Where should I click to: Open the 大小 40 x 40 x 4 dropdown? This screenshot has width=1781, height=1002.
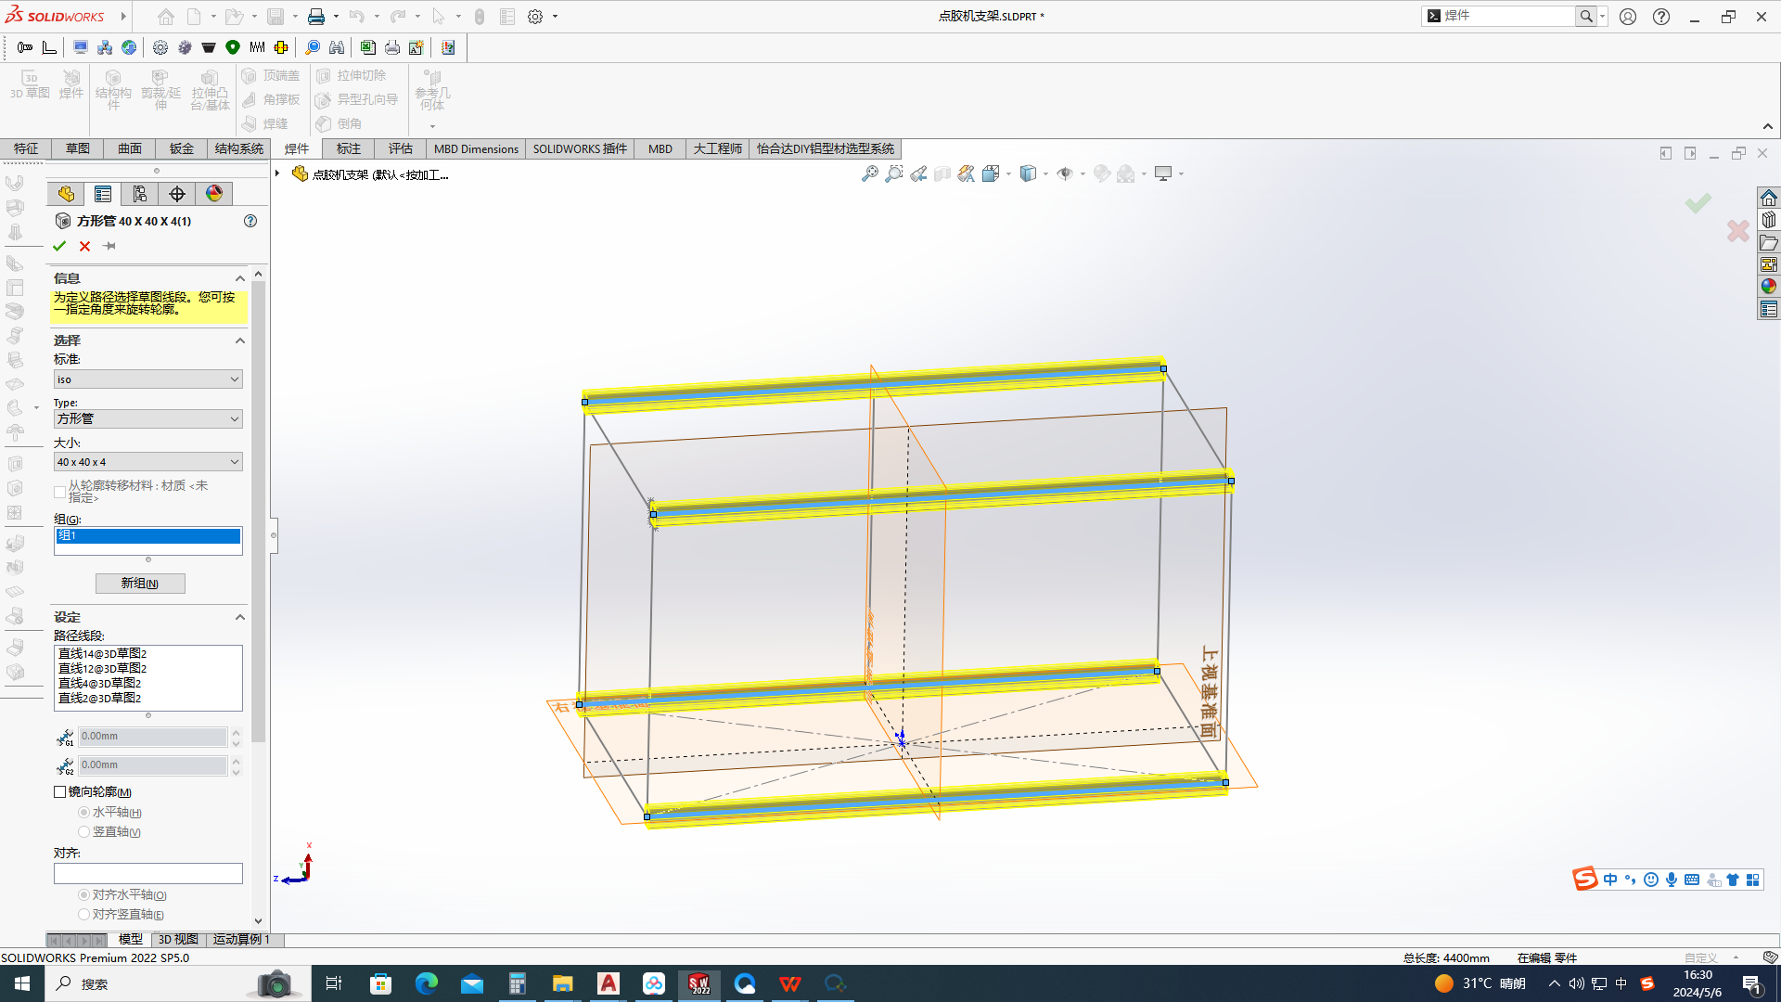(148, 462)
